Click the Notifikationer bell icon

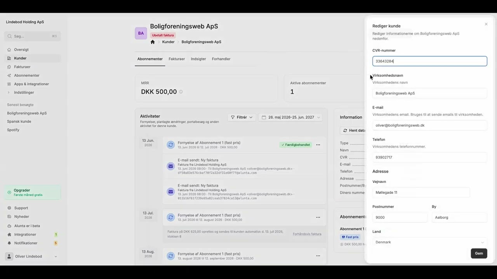point(9,243)
